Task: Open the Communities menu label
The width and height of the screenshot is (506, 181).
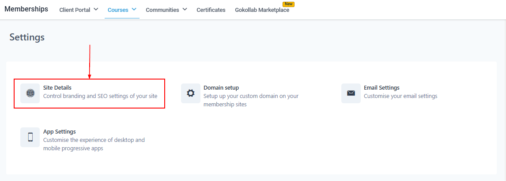Action: point(162,10)
